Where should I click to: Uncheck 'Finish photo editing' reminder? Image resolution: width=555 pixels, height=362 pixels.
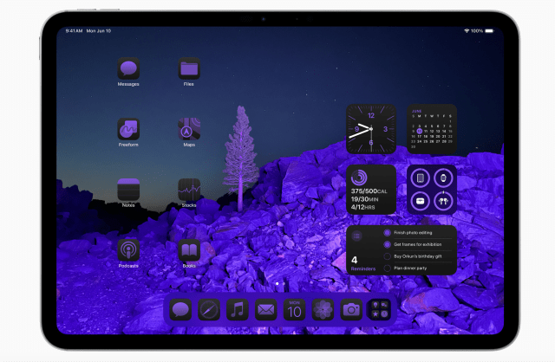pos(388,233)
